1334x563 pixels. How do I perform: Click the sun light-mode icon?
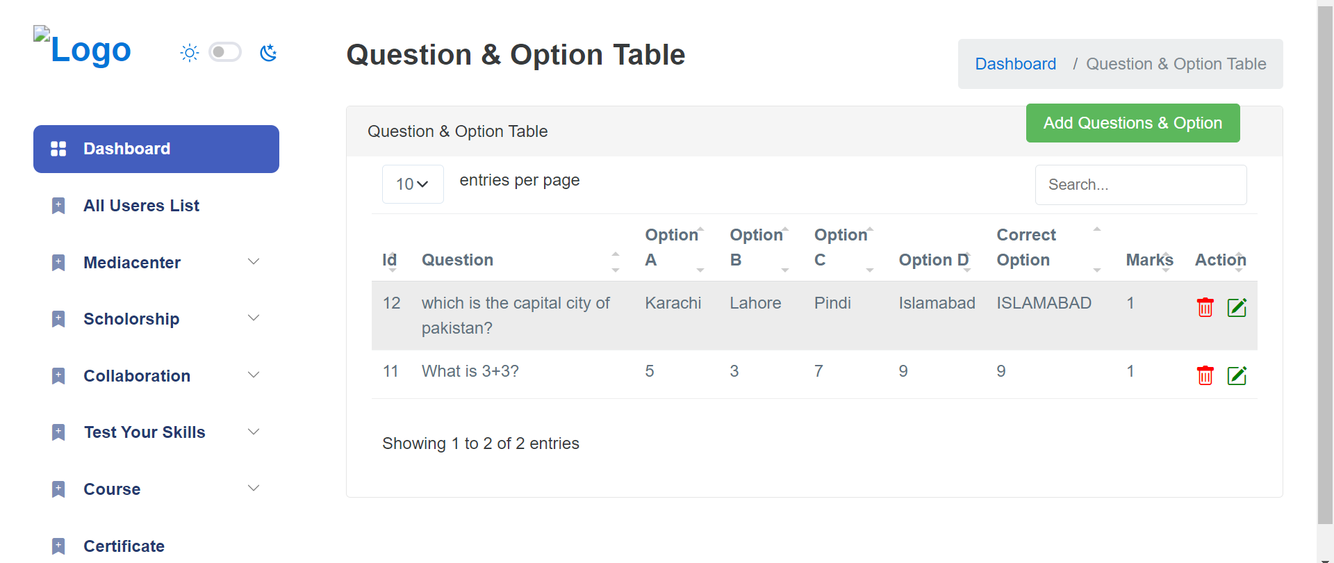tap(189, 53)
